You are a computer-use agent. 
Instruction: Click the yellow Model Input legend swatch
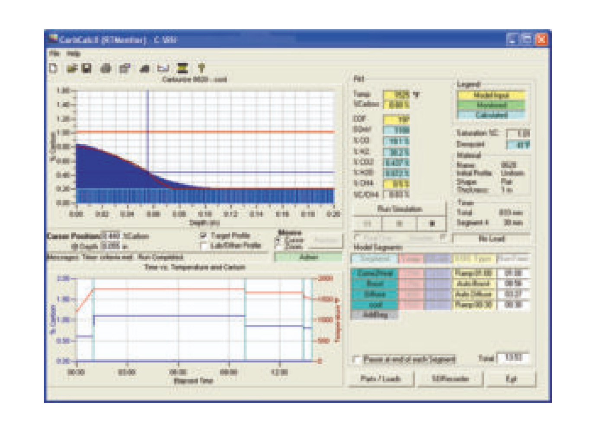[491, 95]
